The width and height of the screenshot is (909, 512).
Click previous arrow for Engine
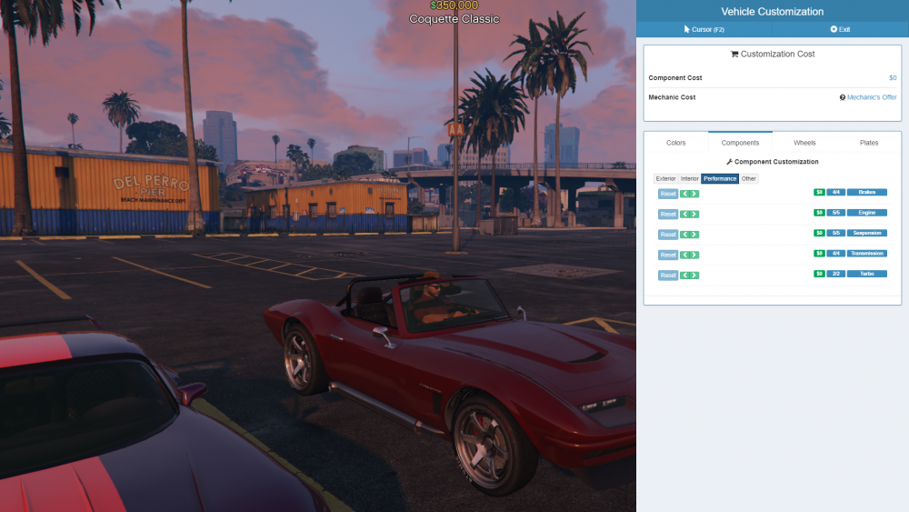pyautogui.click(x=684, y=214)
